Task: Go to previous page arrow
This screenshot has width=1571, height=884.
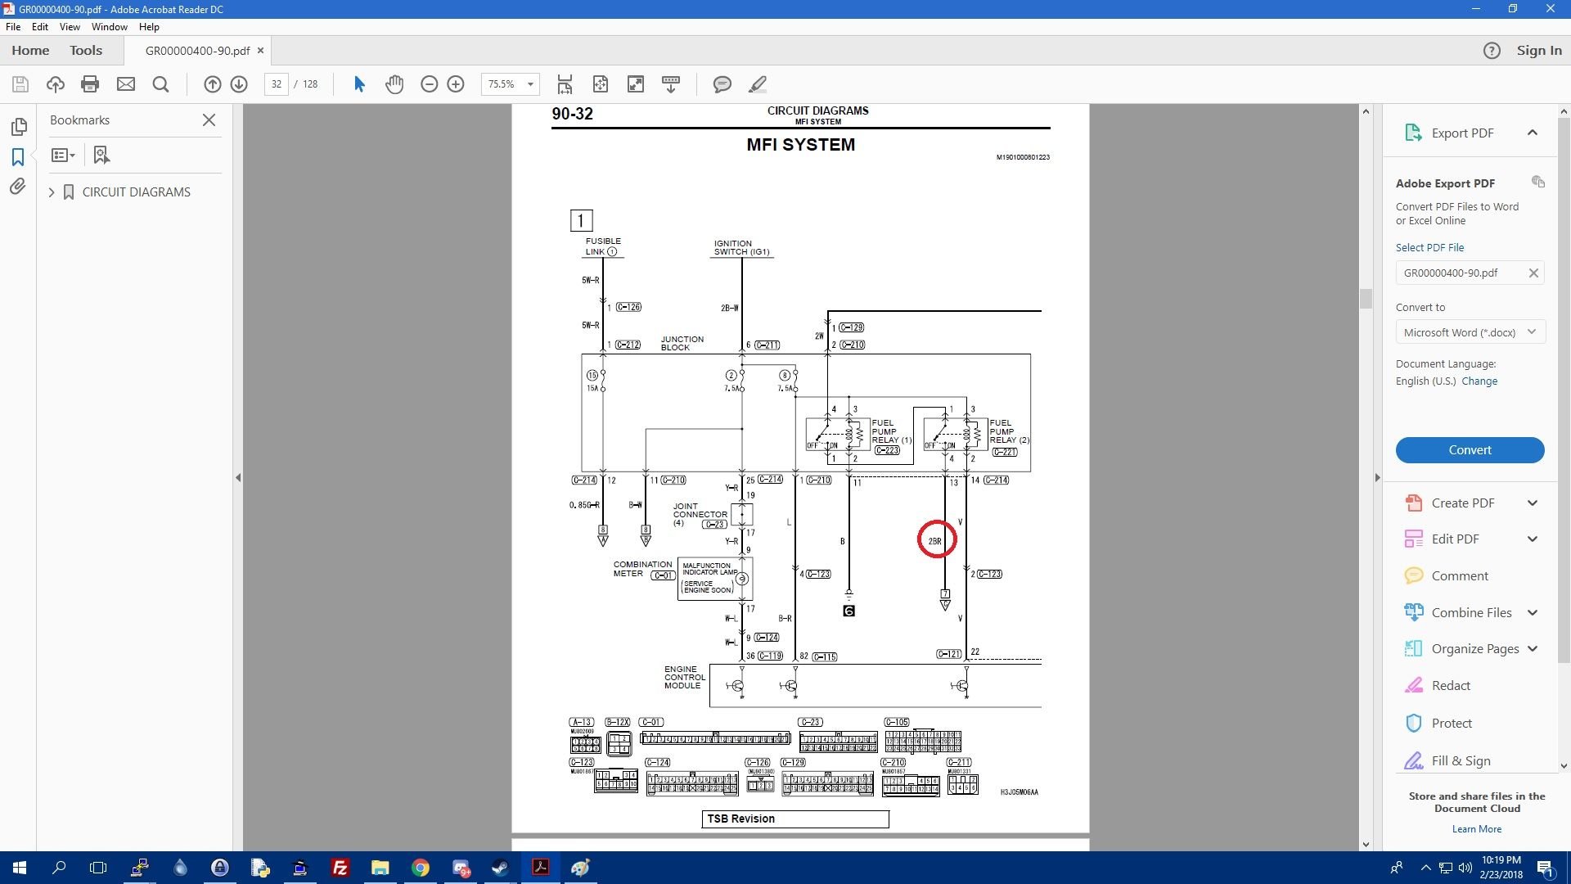Action: [x=212, y=84]
